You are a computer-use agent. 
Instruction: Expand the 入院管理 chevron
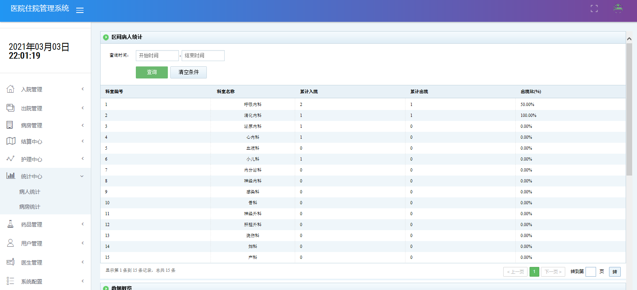83,89
